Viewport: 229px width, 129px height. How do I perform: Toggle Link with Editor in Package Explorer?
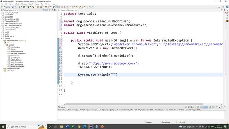tap(47, 10)
